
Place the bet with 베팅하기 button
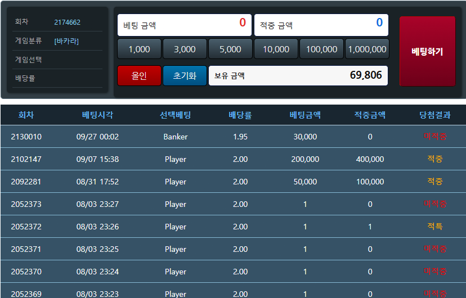427,51
